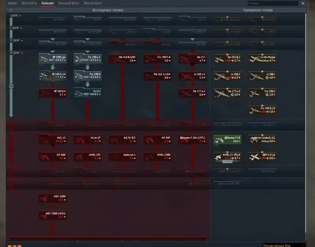Open the Вертолеты tab
This screenshot has height=247, width=315.
click(29, 3)
